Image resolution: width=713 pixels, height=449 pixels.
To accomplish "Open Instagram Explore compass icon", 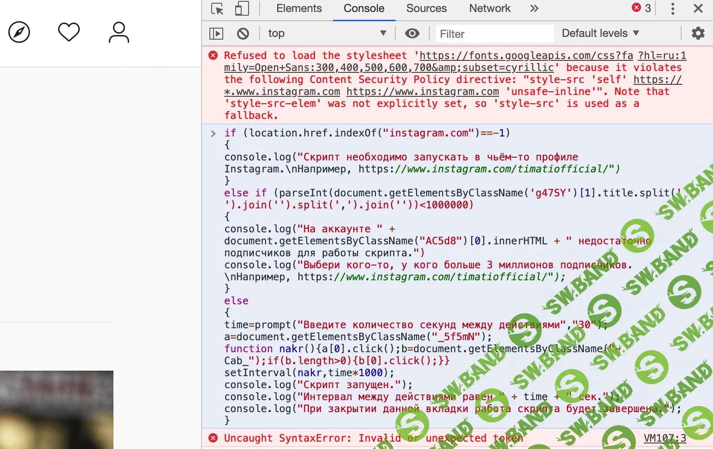I will 19,32.
